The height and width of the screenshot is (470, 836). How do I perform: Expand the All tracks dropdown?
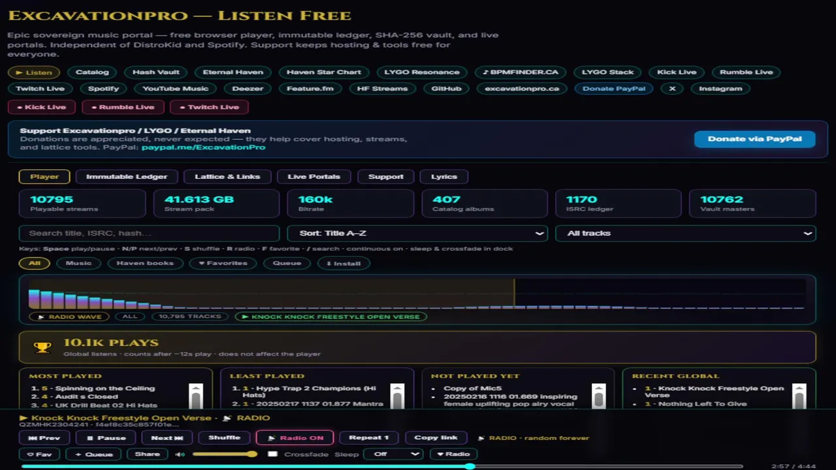click(686, 233)
